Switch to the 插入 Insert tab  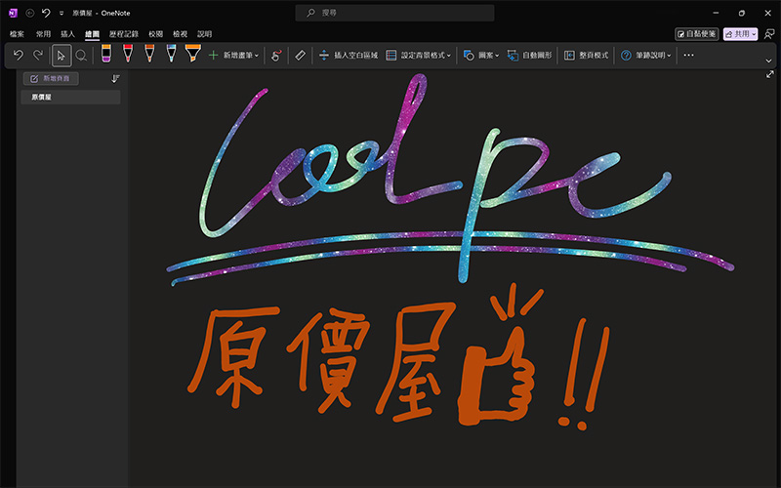pos(67,34)
